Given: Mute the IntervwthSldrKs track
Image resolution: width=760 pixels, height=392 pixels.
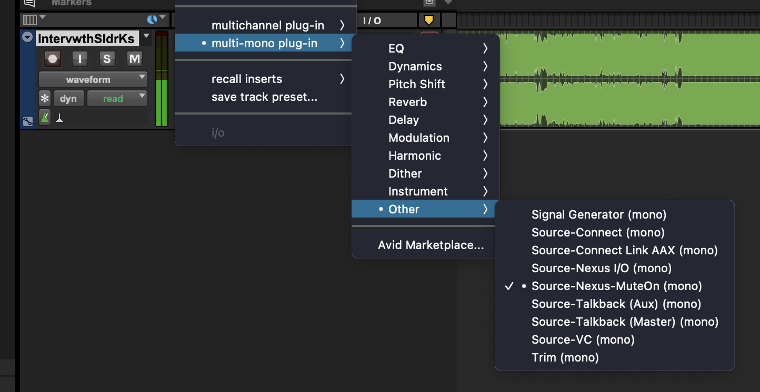Looking at the screenshot, I should pos(135,59).
